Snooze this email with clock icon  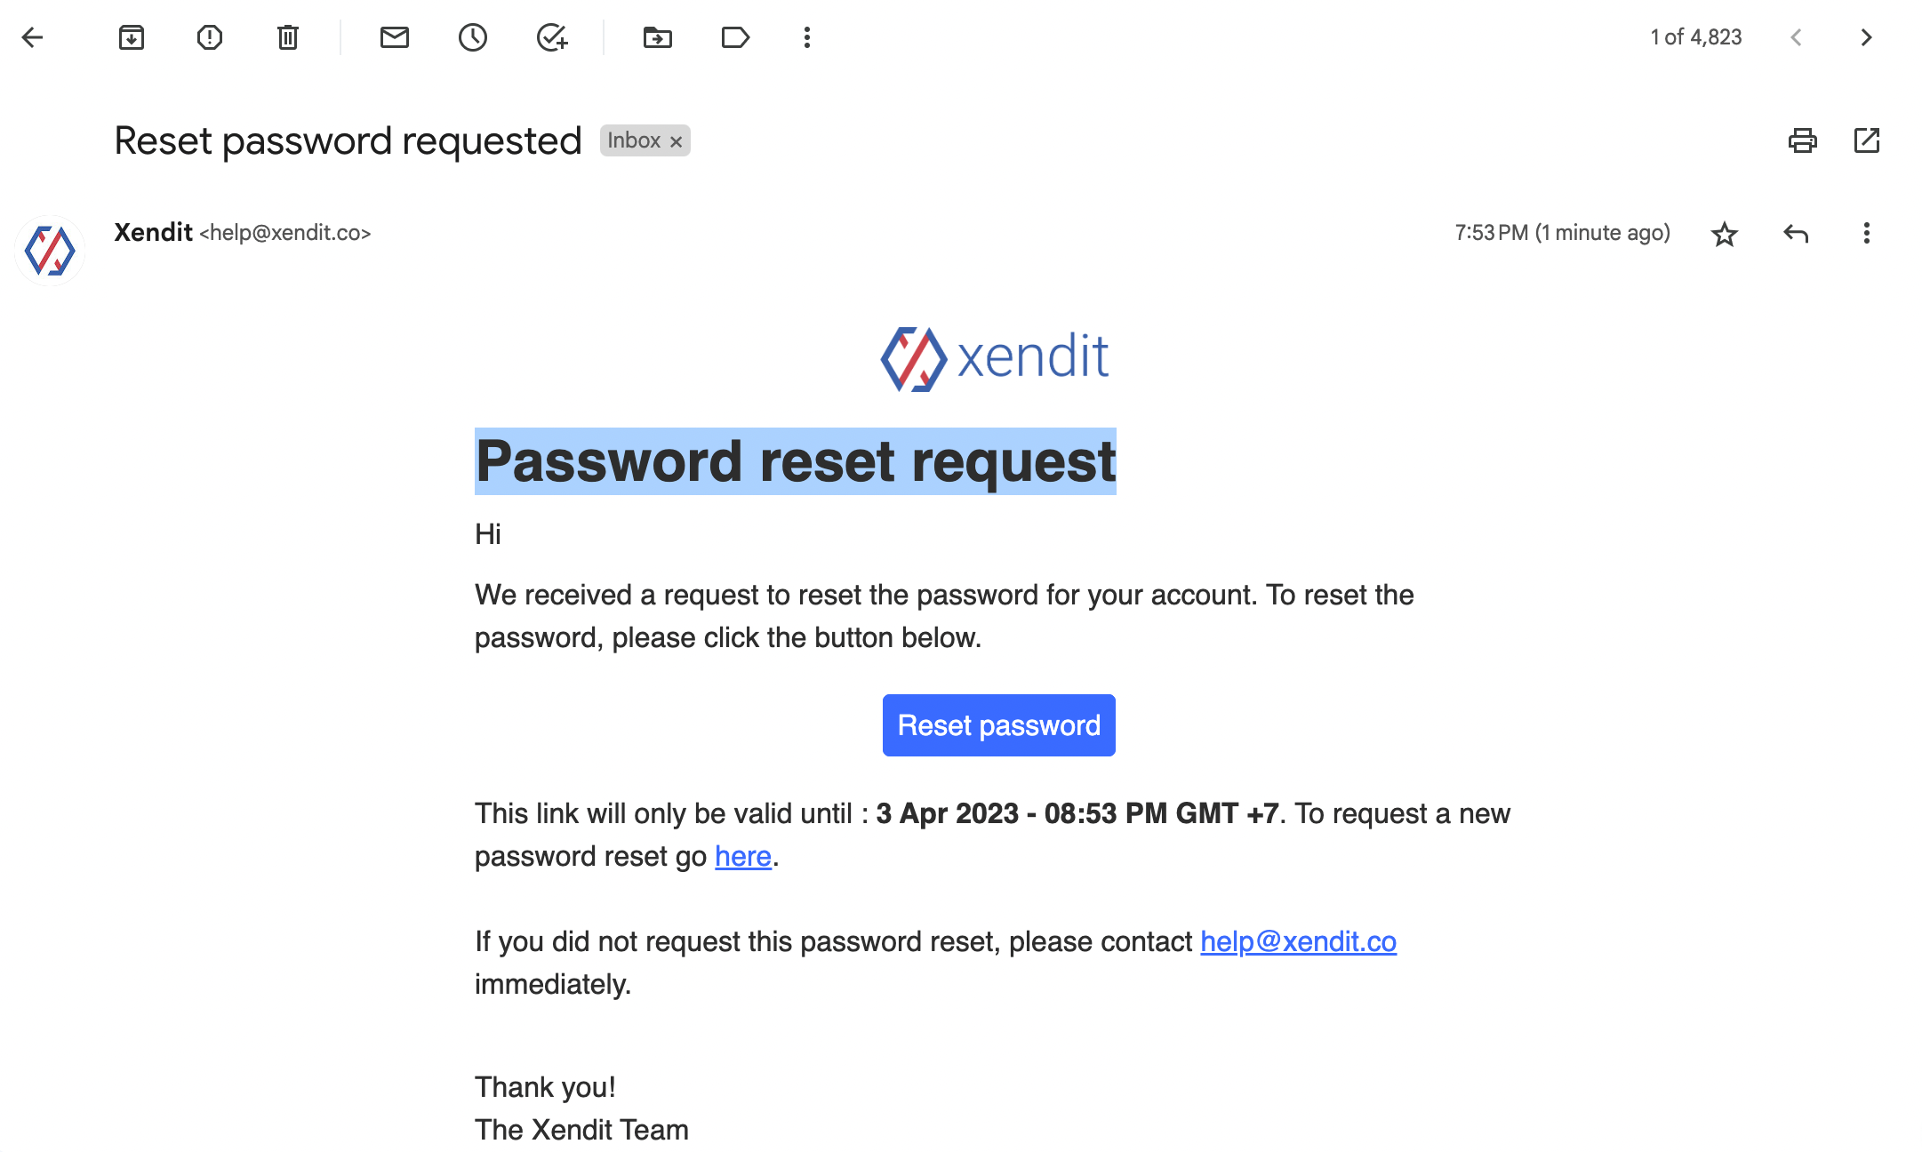coord(473,37)
